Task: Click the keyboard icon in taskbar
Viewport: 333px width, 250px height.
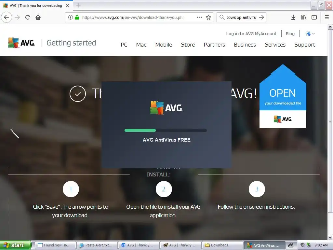Action: coord(291,245)
